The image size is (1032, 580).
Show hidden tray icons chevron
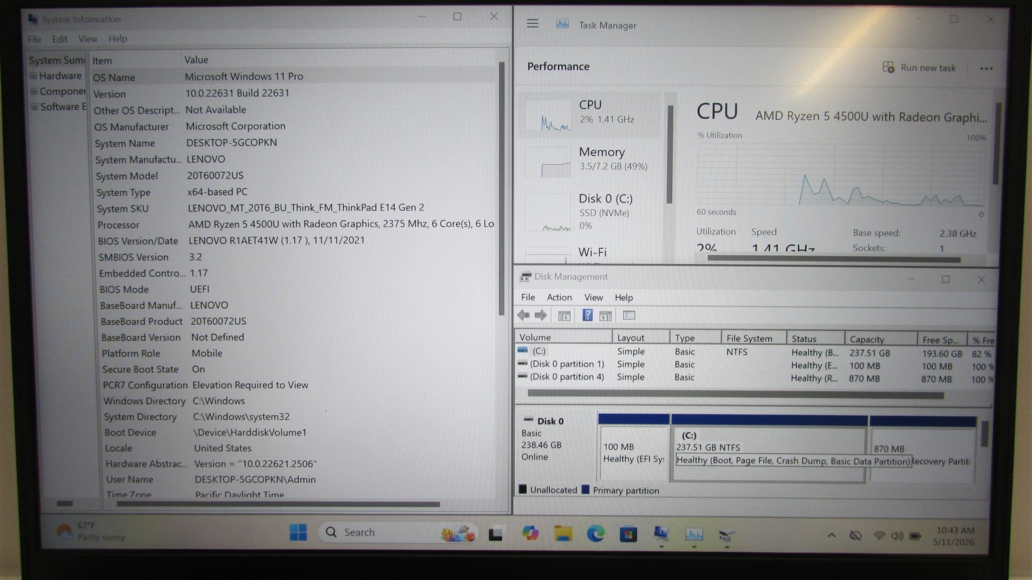click(831, 536)
